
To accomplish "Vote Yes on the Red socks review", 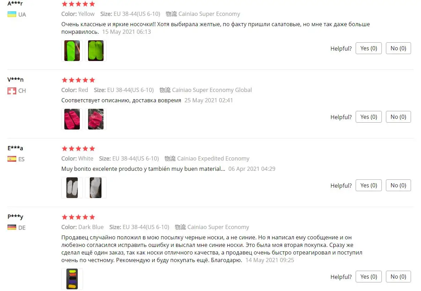I will [369, 117].
